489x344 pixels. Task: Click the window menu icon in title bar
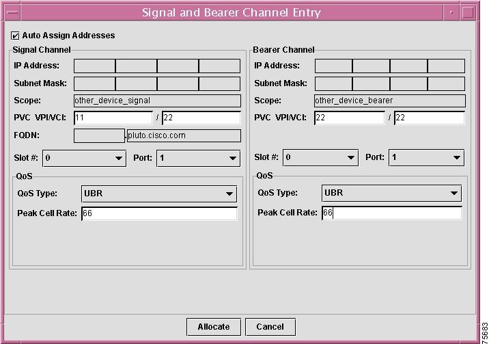pos(14,12)
